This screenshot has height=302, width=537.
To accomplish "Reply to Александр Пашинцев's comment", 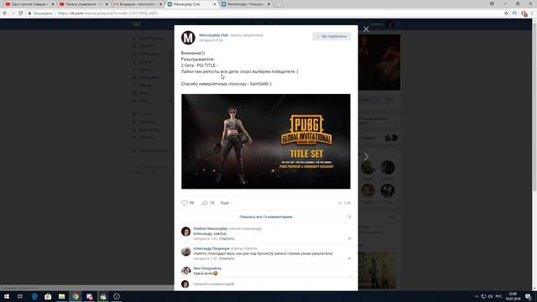I will 227,258.
